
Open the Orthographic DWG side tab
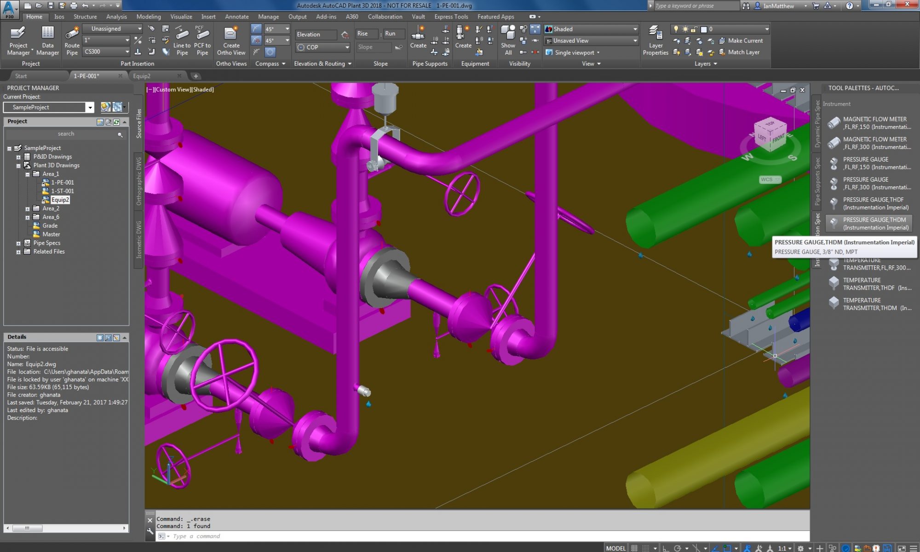pos(138,181)
